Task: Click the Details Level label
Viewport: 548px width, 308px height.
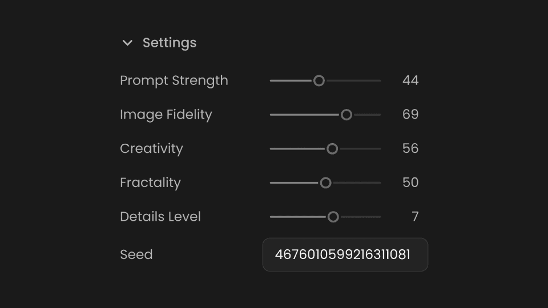Action: 160,217
